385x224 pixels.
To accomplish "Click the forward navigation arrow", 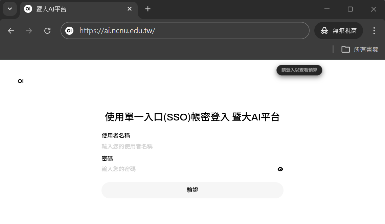I will pyautogui.click(x=29, y=30).
